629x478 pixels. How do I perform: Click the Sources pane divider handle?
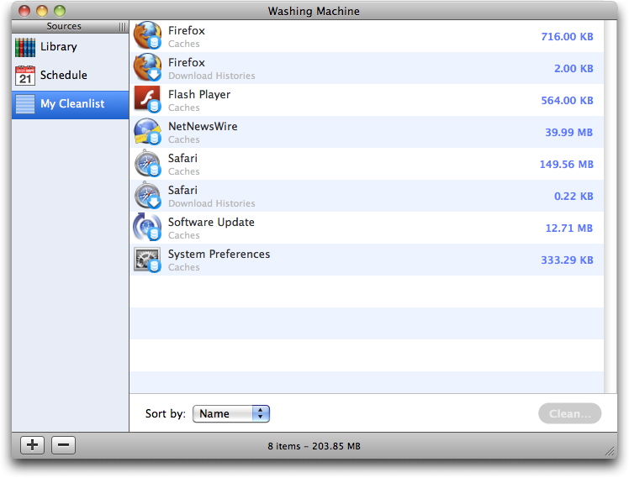click(122, 26)
